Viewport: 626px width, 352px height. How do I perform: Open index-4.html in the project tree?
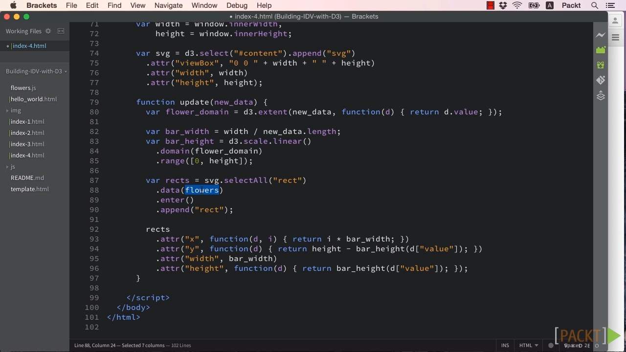click(x=27, y=155)
